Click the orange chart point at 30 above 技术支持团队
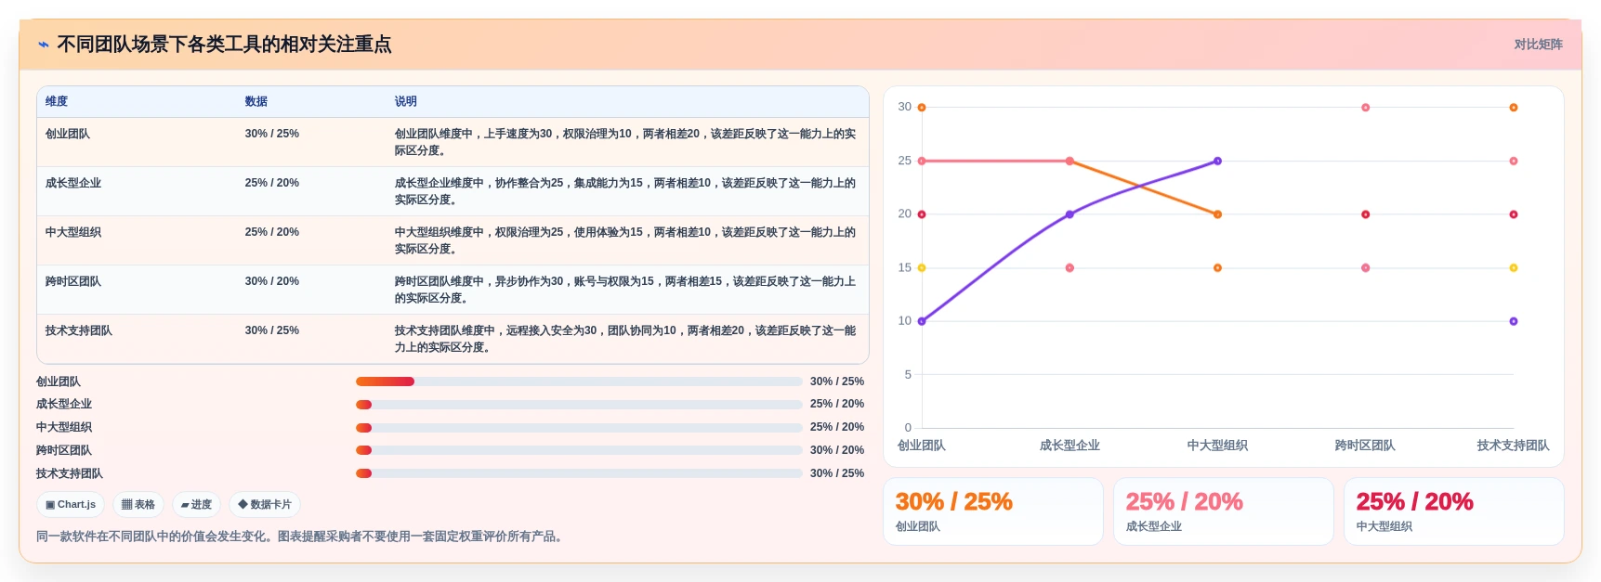 1514,108
